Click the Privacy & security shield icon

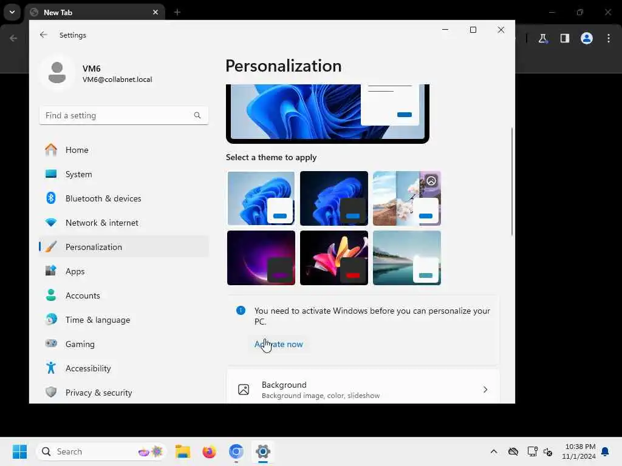click(x=51, y=393)
